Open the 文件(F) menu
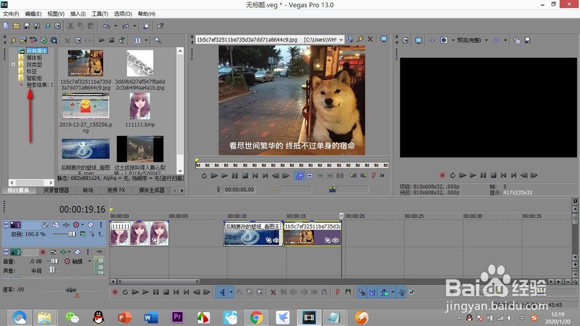The height and width of the screenshot is (326, 580). click(x=10, y=14)
